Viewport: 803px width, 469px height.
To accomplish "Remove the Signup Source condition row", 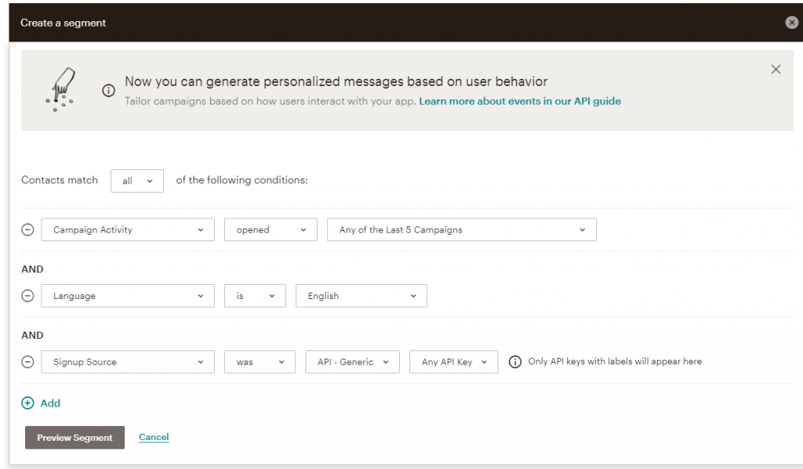I will (x=27, y=362).
